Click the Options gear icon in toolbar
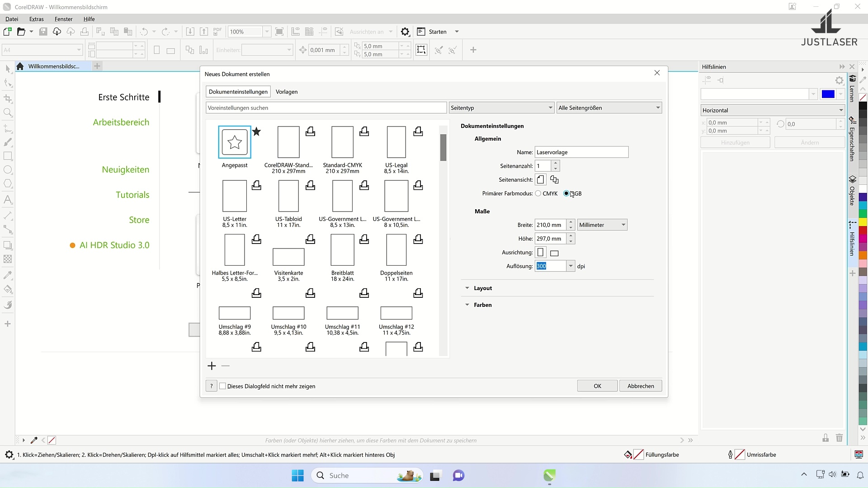 tap(405, 32)
